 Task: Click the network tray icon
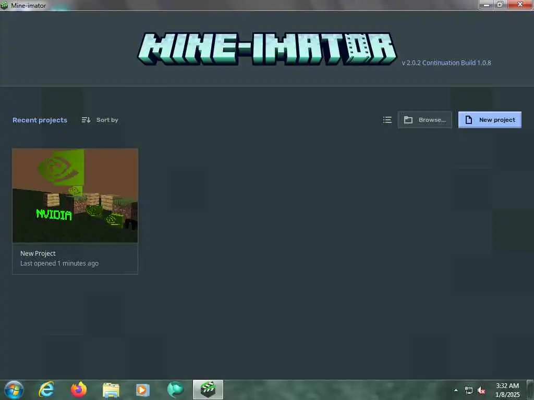[x=469, y=391]
